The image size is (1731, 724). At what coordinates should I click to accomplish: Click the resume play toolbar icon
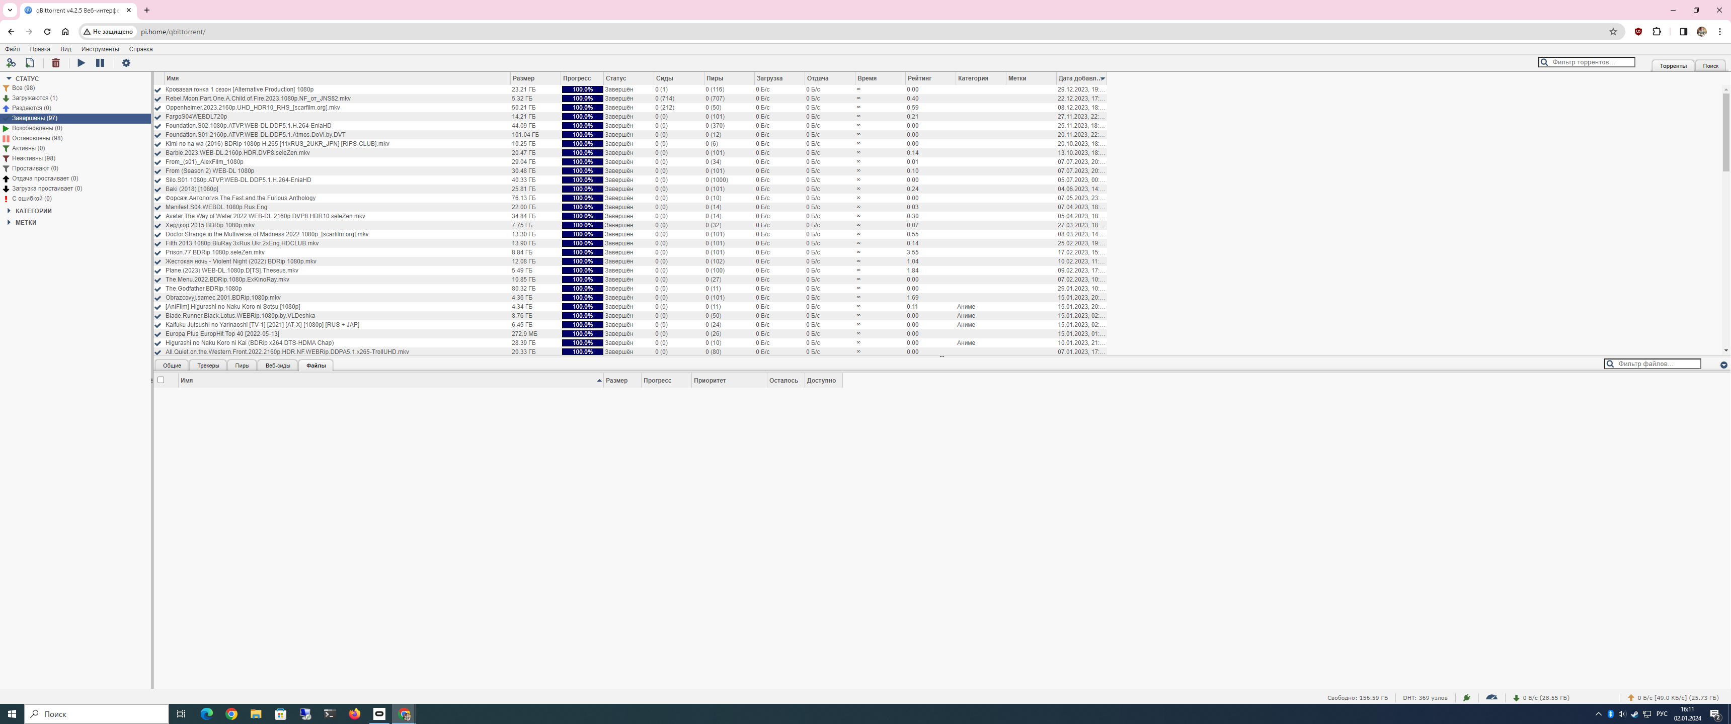coord(82,63)
